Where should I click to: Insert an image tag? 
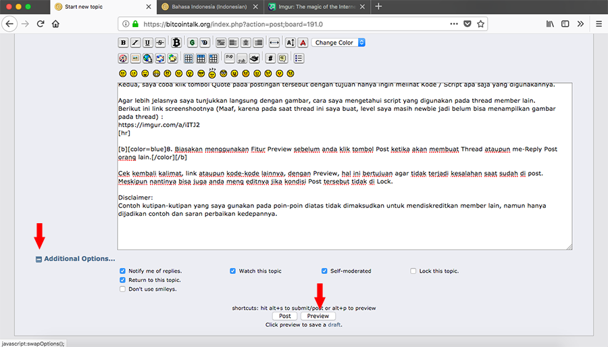point(135,59)
